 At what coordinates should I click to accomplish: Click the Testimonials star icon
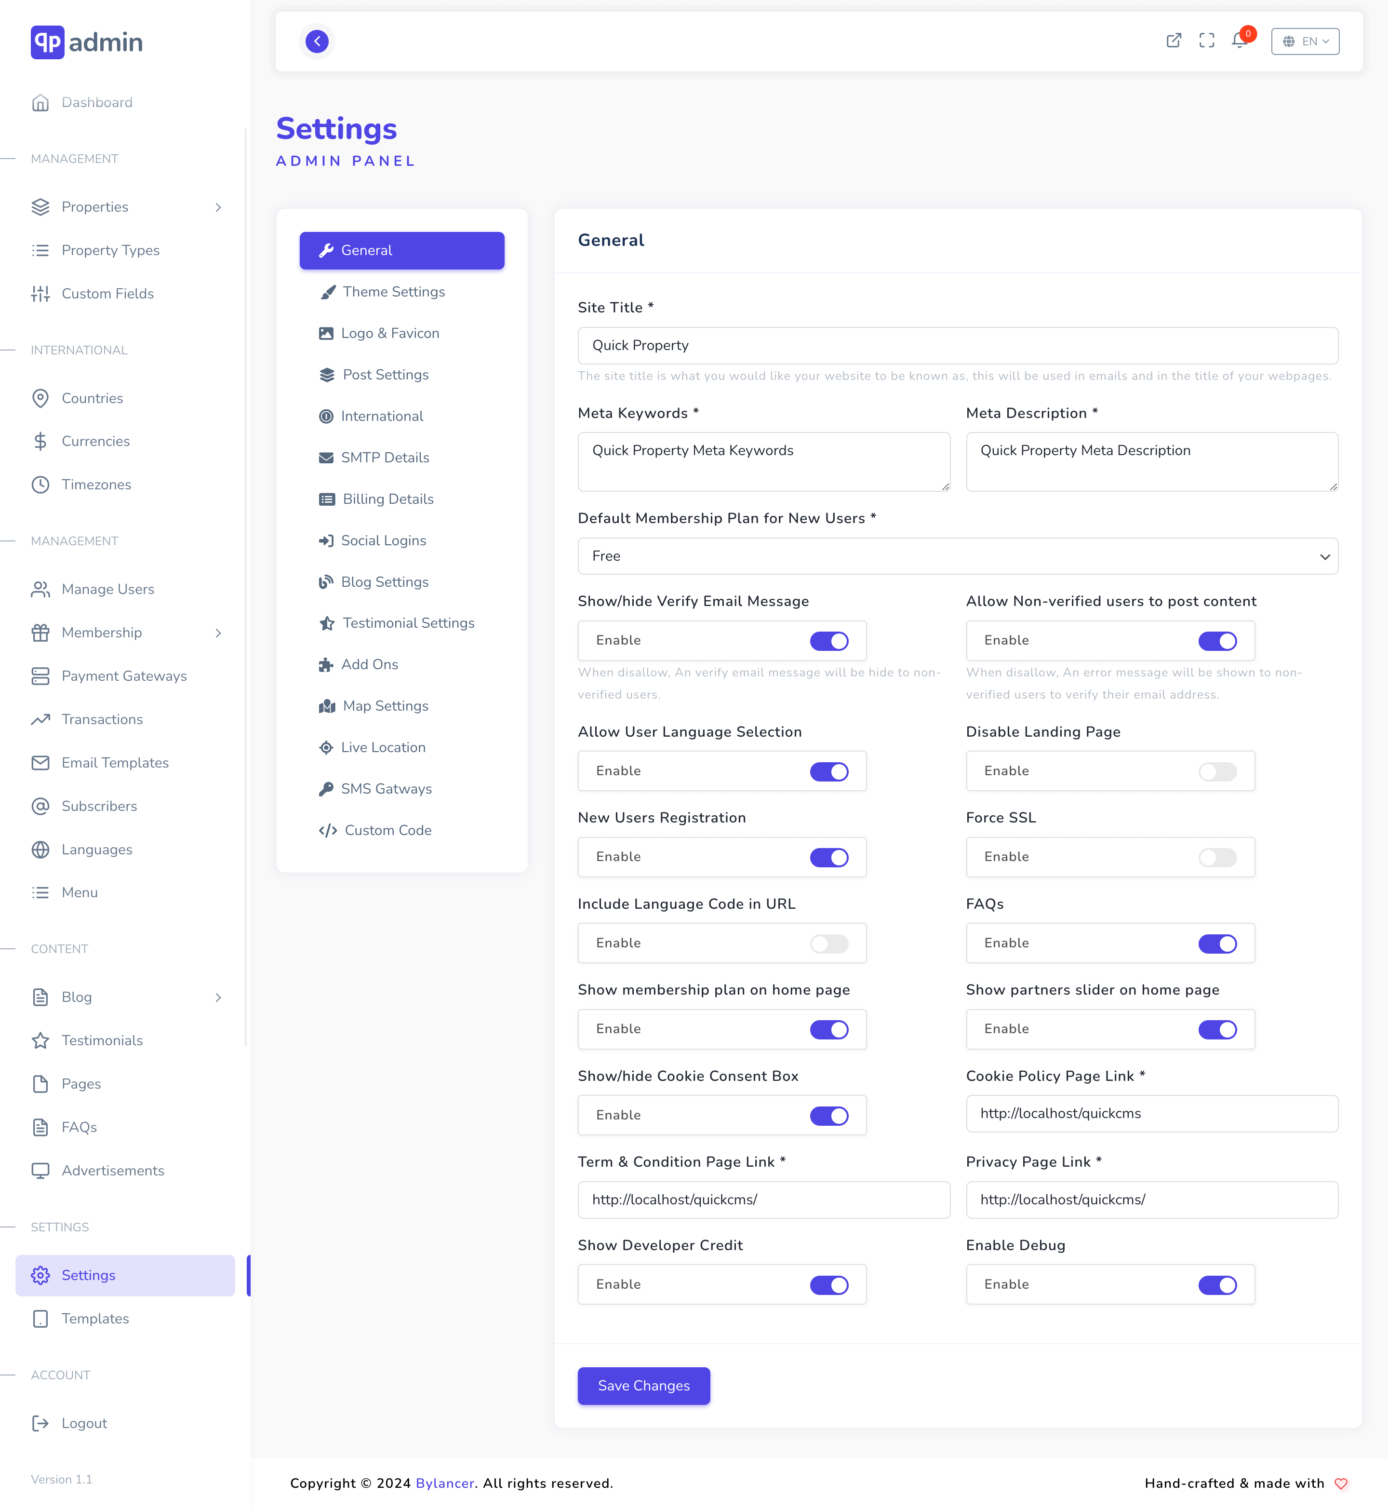coord(40,1040)
